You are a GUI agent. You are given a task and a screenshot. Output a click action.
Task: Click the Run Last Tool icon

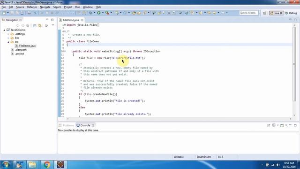107,13
